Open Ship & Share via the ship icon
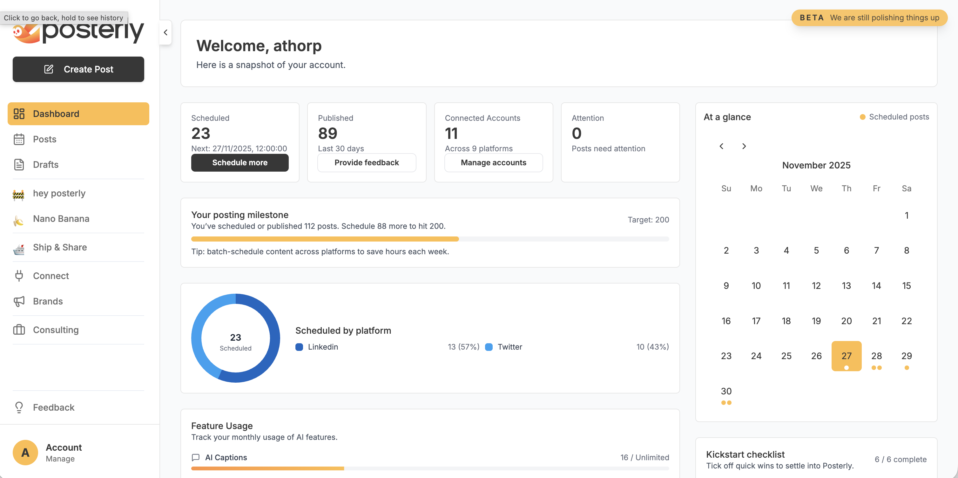 coord(19,247)
